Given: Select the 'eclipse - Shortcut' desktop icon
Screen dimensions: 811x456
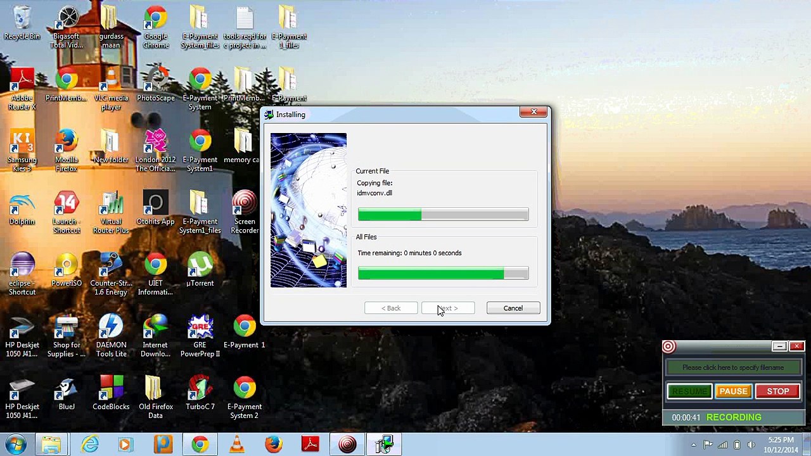Looking at the screenshot, I should tap(22, 274).
